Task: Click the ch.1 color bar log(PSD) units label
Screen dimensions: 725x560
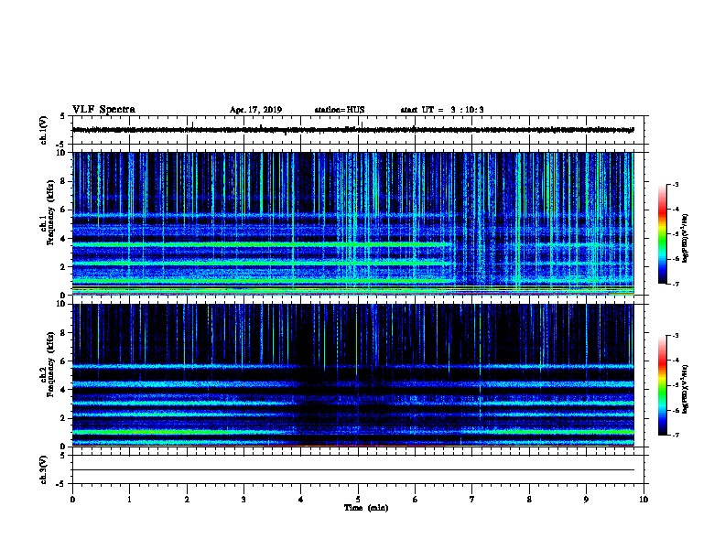Action: coord(686,238)
